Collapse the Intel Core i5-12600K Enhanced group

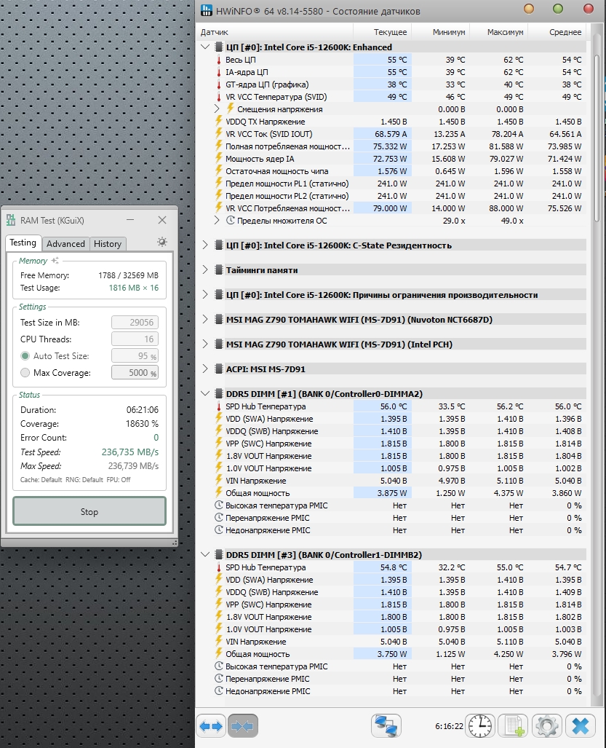coord(205,47)
